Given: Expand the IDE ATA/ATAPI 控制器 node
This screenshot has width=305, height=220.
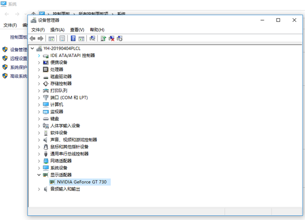Looking at the screenshot, I should 39,56.
